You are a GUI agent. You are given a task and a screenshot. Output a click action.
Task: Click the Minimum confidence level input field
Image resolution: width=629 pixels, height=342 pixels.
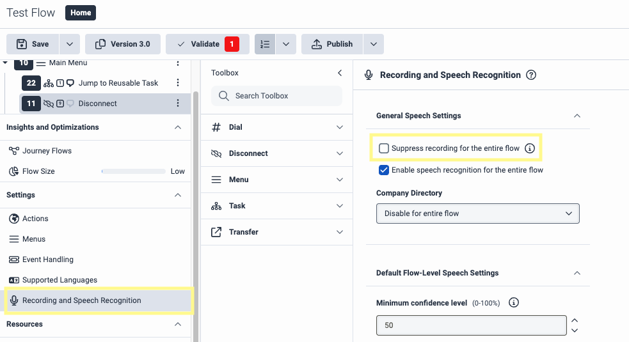pos(471,325)
